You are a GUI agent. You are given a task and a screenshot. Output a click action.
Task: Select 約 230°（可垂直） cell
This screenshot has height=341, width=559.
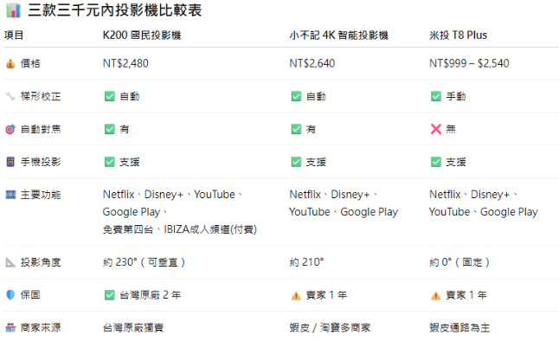(144, 262)
